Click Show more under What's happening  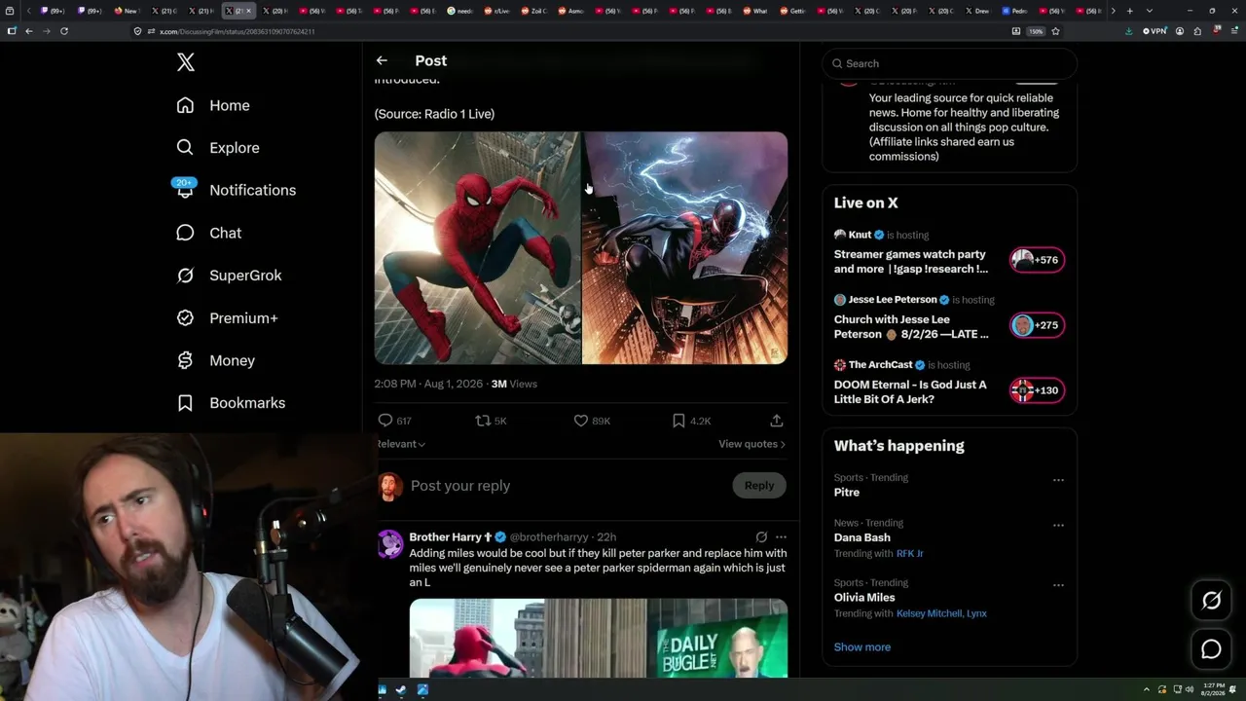click(862, 647)
